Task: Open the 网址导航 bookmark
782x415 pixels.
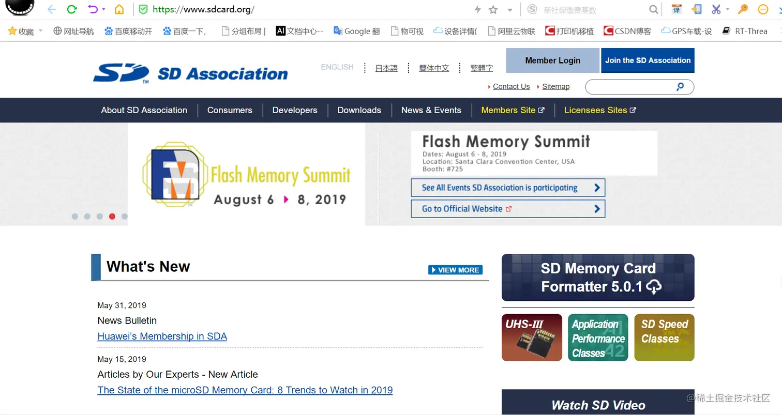Action: (73, 31)
